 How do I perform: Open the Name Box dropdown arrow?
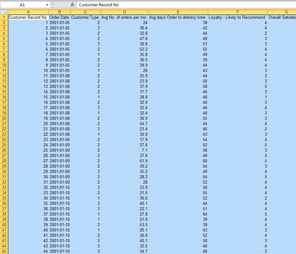pyautogui.click(x=47, y=5)
